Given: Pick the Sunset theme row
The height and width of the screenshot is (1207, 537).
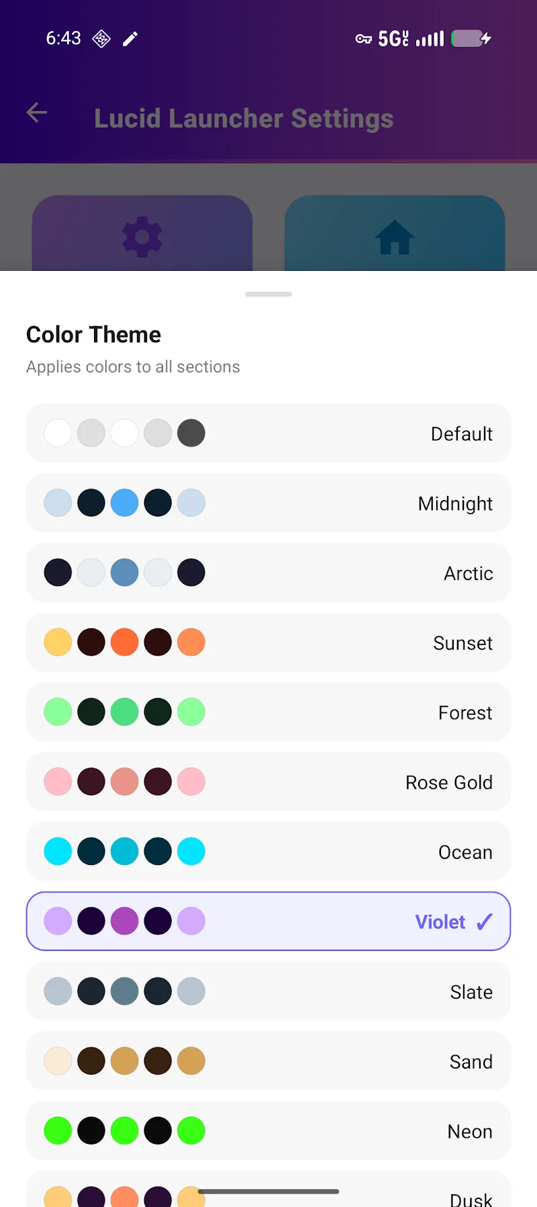Looking at the screenshot, I should tap(268, 642).
